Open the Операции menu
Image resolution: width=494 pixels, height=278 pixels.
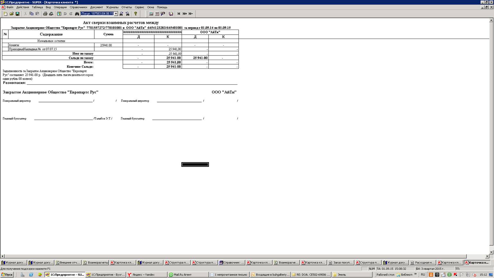coord(60,7)
